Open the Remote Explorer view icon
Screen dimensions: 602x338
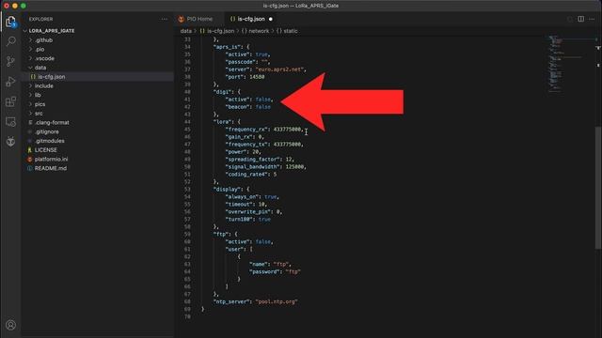pos(10,122)
